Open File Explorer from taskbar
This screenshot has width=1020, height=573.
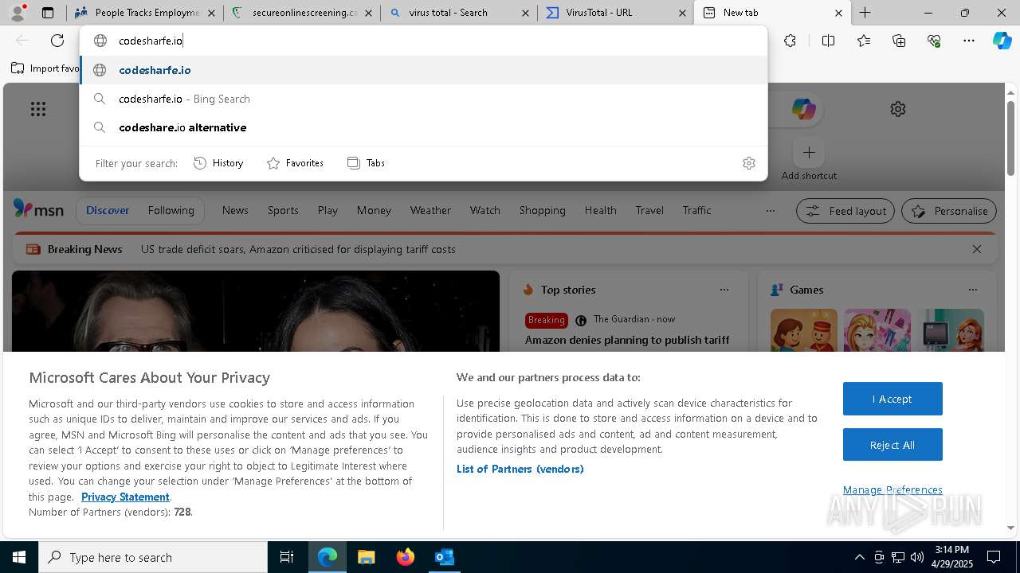(x=367, y=557)
